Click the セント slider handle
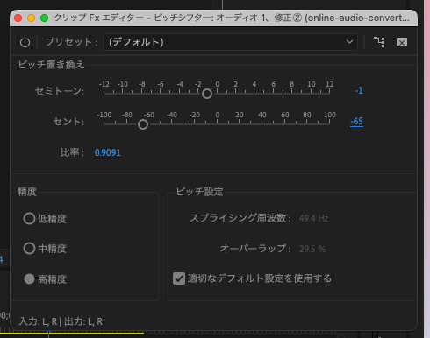This screenshot has width=430, height=338. [x=143, y=124]
